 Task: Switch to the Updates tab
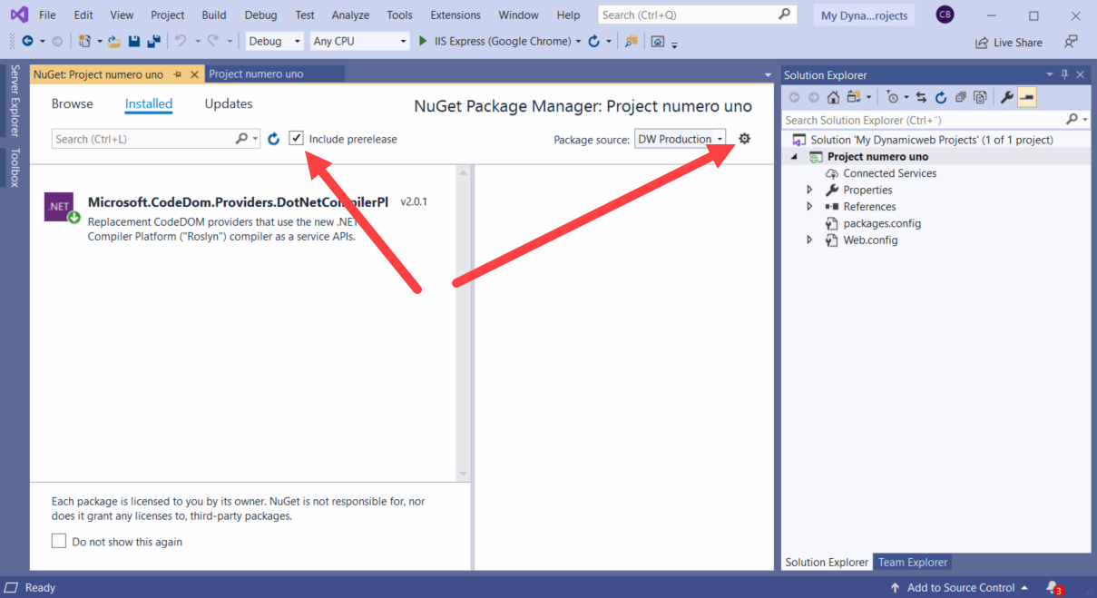coord(229,103)
